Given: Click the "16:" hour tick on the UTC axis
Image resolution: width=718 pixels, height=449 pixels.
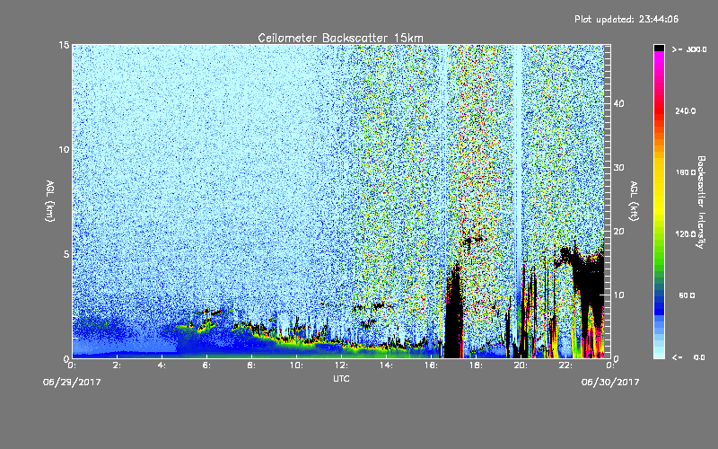Looking at the screenshot, I should point(432,365).
